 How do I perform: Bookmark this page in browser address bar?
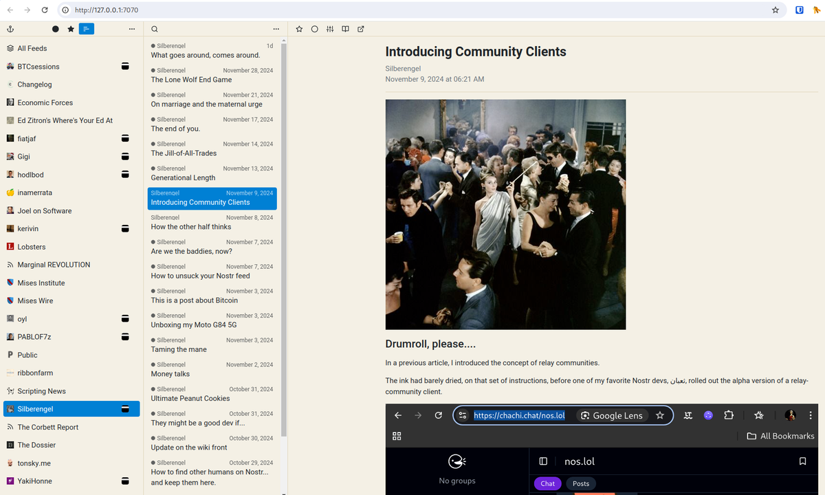775,10
